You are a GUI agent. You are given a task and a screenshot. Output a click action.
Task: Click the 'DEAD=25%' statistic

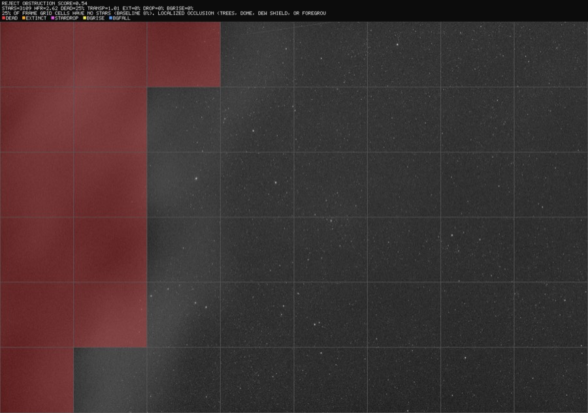(73, 8)
